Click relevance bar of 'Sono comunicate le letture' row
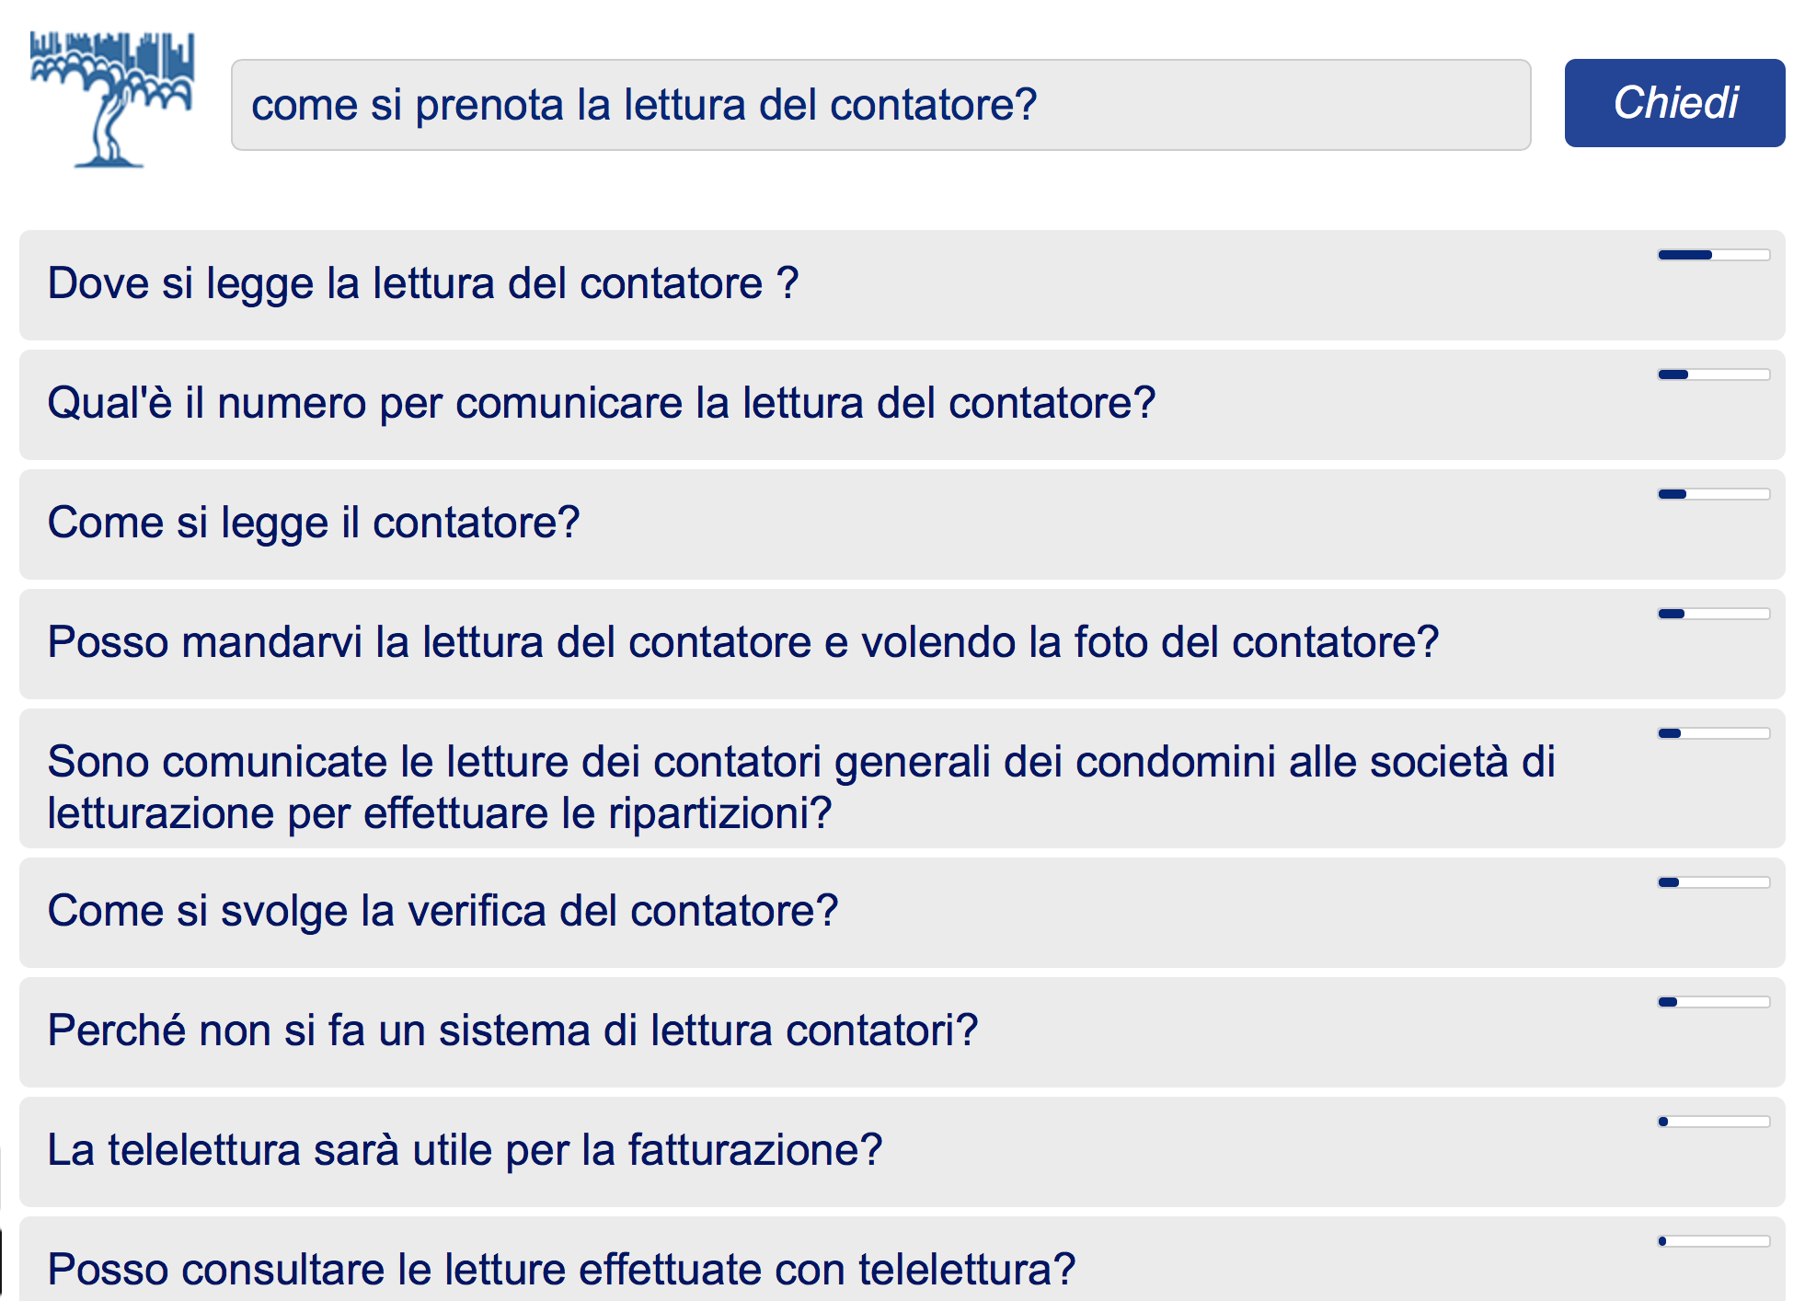This screenshot has height=1301, width=1805. coord(1713,733)
